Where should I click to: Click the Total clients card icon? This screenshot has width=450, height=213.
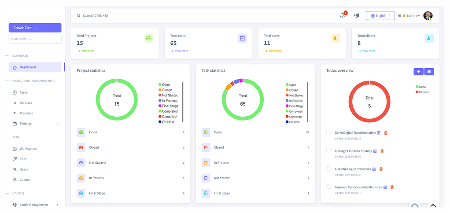click(x=429, y=38)
